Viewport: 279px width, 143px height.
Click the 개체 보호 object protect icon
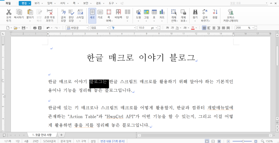(x=183, y=12)
